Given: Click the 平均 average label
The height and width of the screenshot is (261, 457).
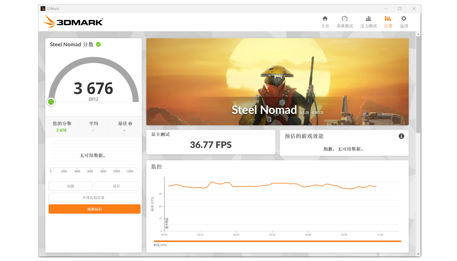Looking at the screenshot, I should click(94, 123).
